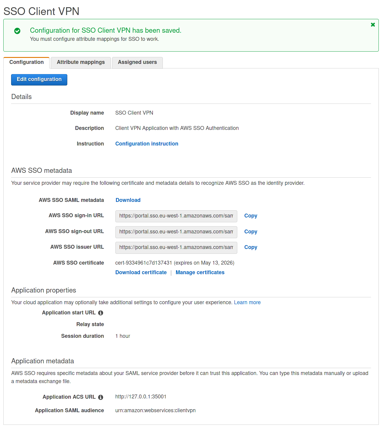The width and height of the screenshot is (389, 432).
Task: Open the Assigned users tab
Action: point(137,62)
